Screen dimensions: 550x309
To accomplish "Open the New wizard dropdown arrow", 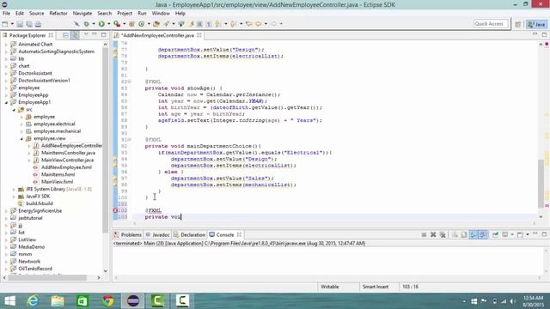I will 12,24.
